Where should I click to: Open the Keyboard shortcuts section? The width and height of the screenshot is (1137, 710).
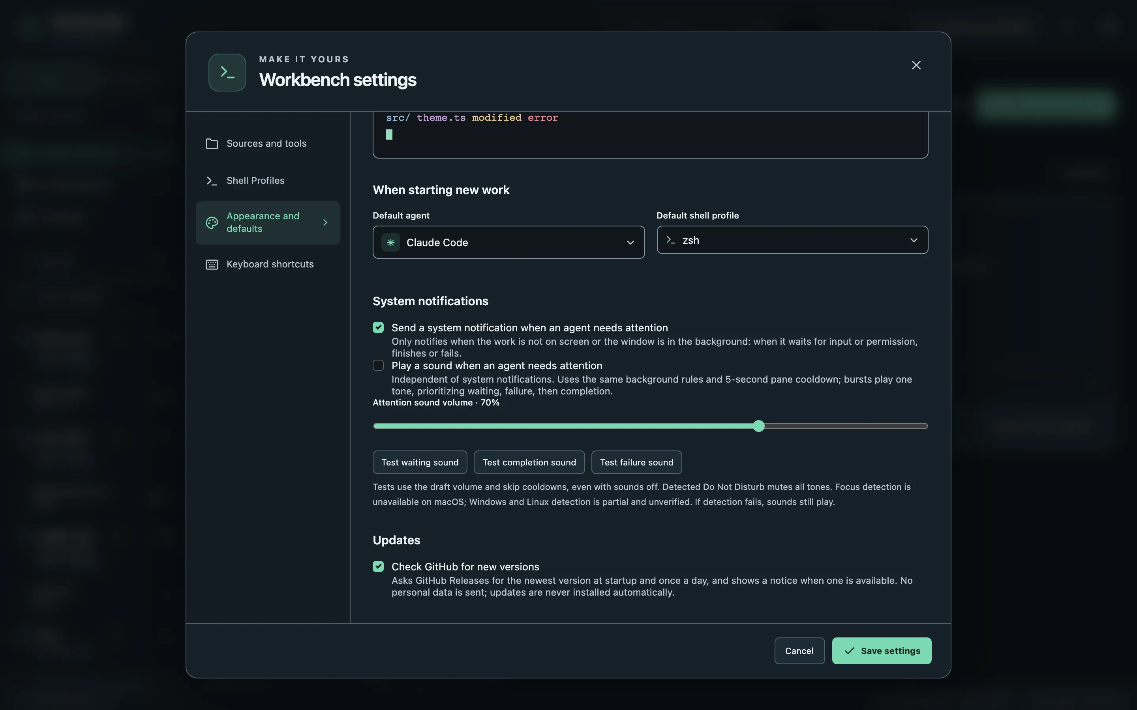click(x=268, y=264)
